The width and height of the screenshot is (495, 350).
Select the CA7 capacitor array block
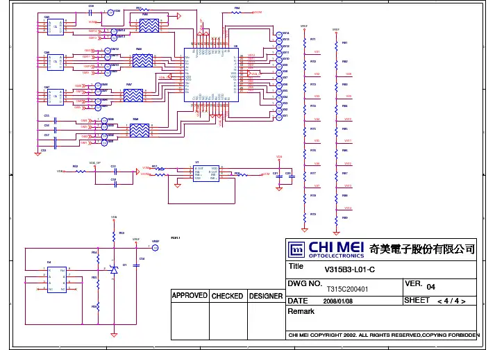[x=54, y=96]
